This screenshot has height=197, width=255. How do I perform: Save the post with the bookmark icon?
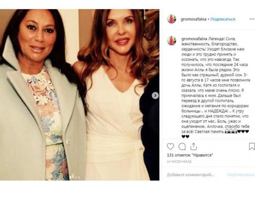(x=251, y=146)
